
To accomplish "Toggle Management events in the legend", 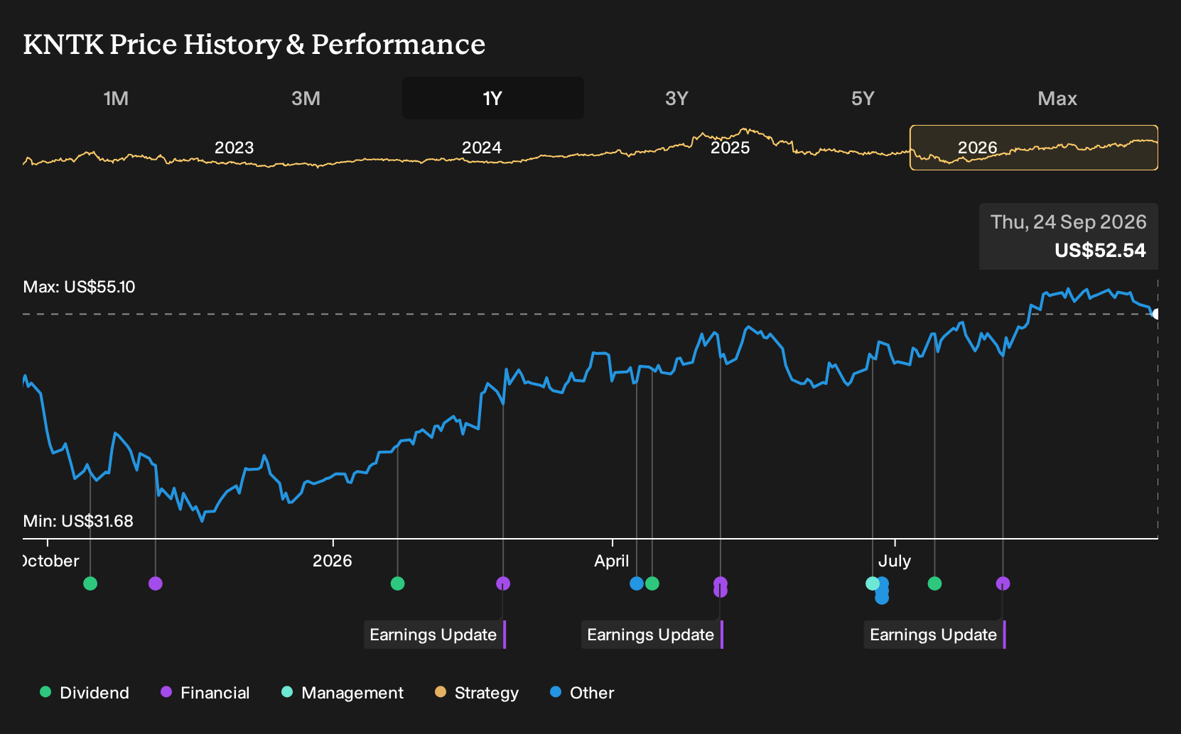I will (343, 693).
